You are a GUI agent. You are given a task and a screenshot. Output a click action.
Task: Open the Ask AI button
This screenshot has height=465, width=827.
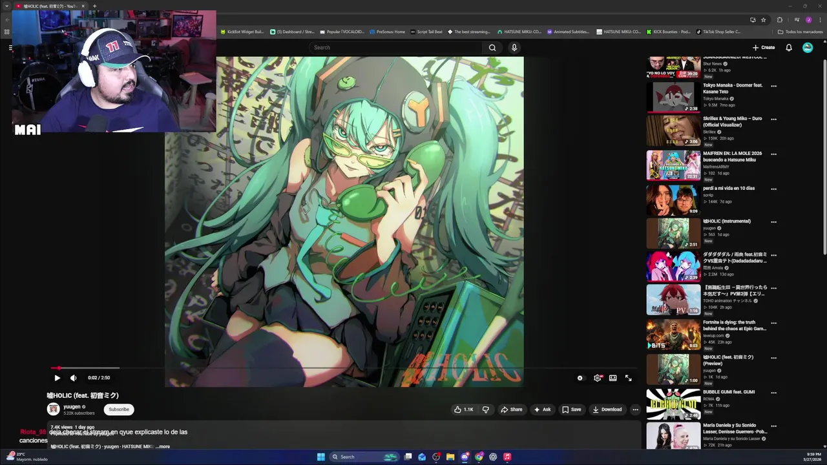(x=542, y=409)
